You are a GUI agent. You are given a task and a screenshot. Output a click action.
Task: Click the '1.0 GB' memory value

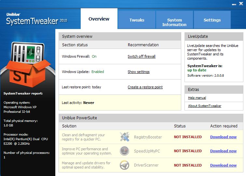click(x=8, y=125)
